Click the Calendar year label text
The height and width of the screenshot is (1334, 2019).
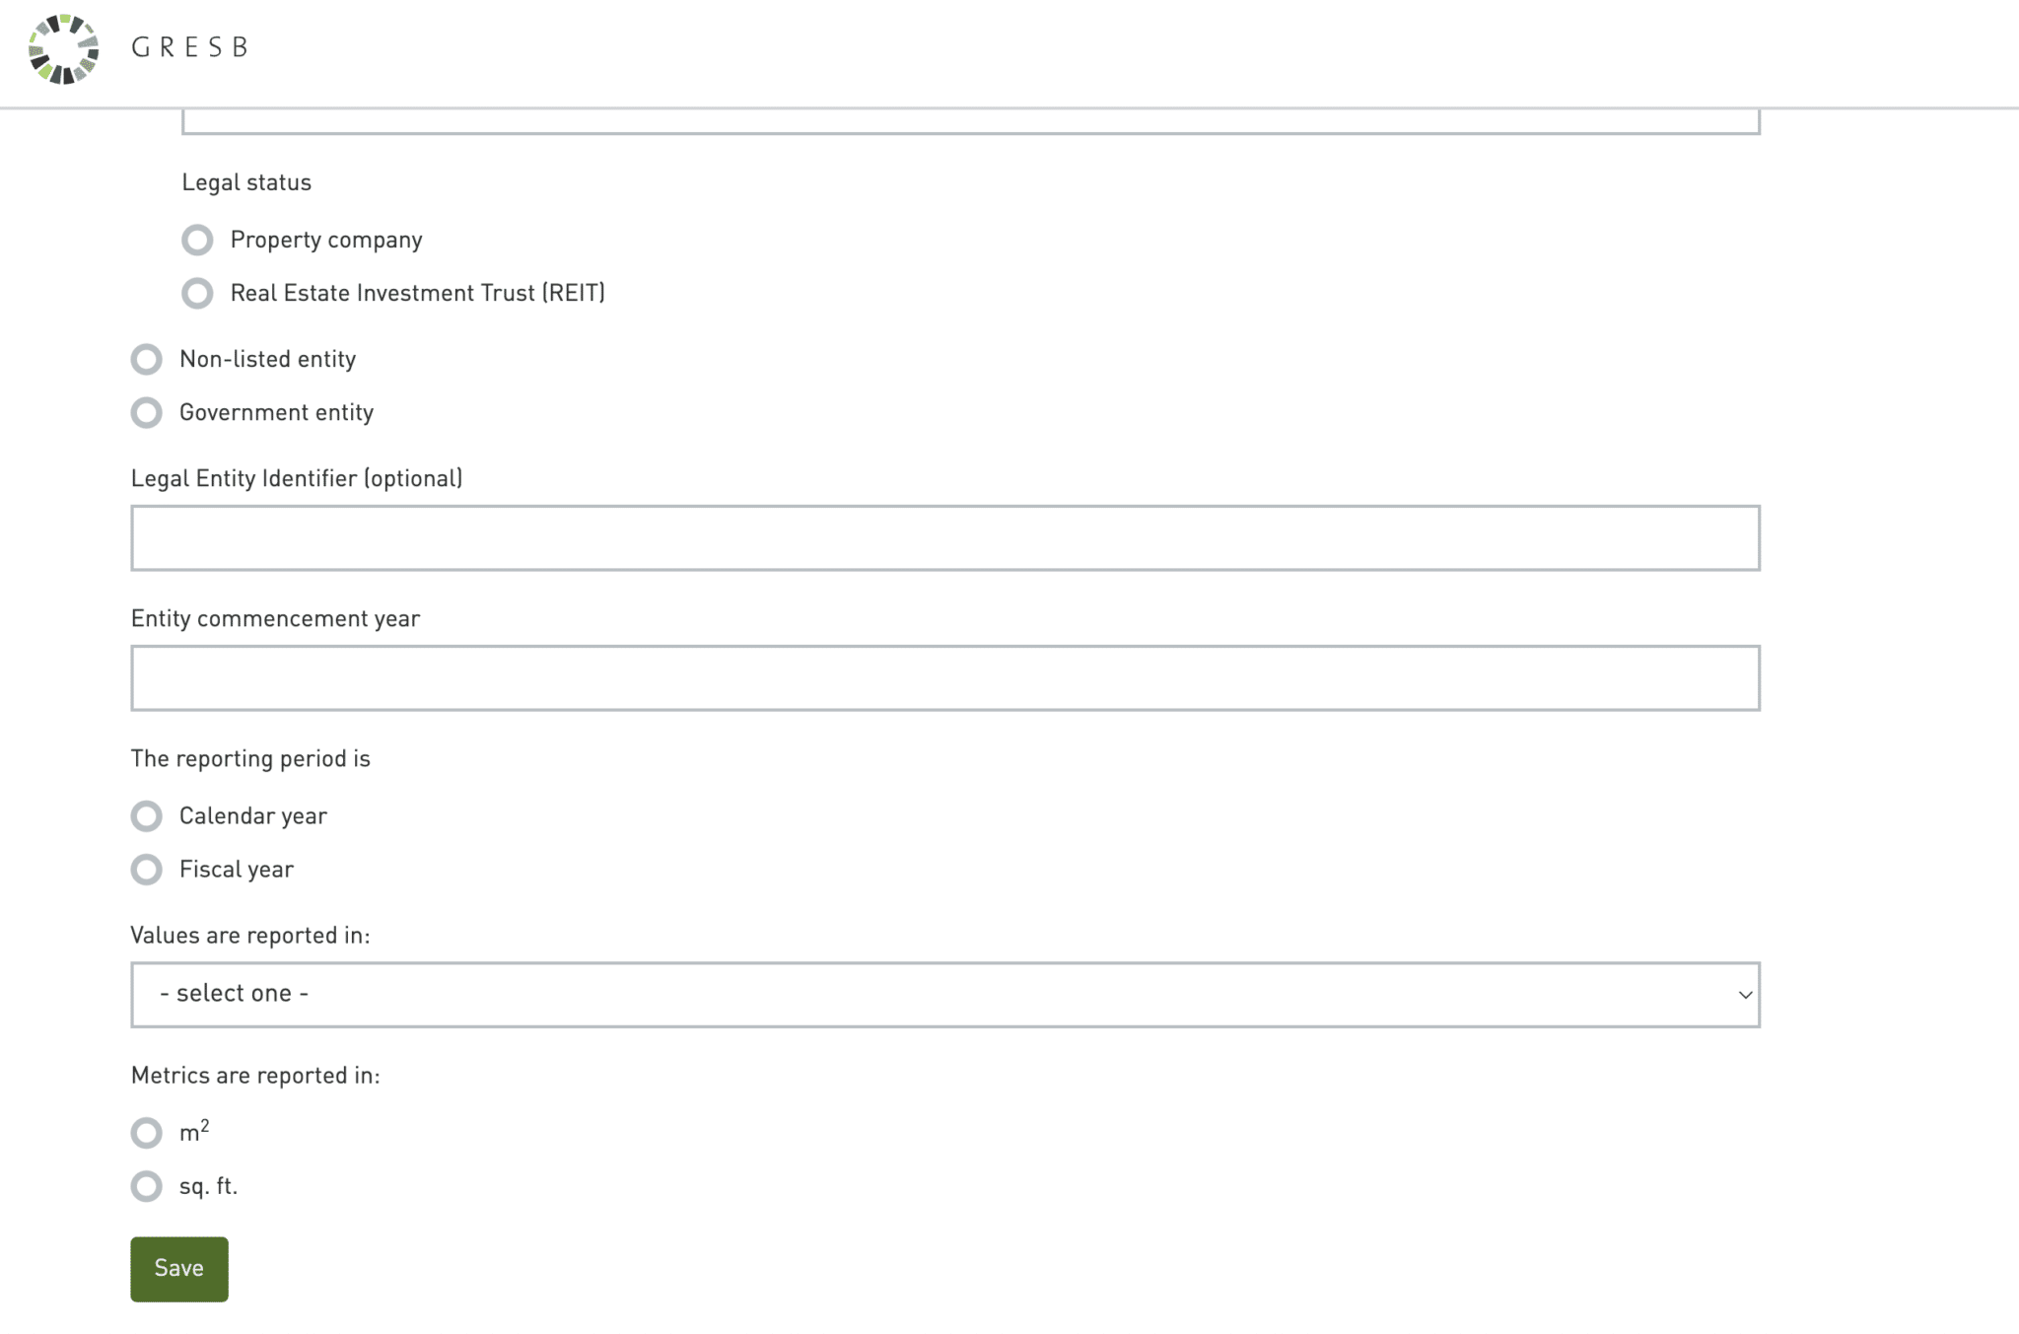point(253,816)
